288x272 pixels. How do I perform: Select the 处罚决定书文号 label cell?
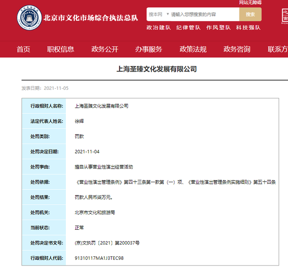[44, 243]
